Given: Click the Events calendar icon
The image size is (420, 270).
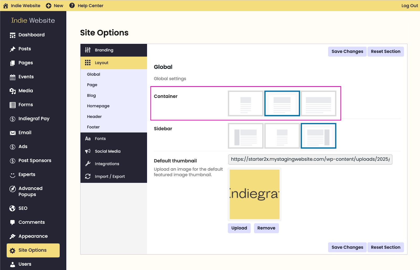Looking at the screenshot, I should pyautogui.click(x=13, y=77).
